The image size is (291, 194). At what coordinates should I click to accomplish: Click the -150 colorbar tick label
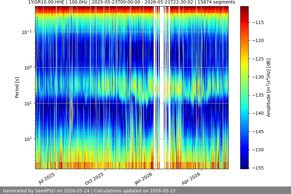coord(258,150)
